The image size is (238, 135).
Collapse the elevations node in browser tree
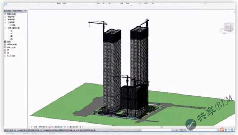(x=5, y=28)
